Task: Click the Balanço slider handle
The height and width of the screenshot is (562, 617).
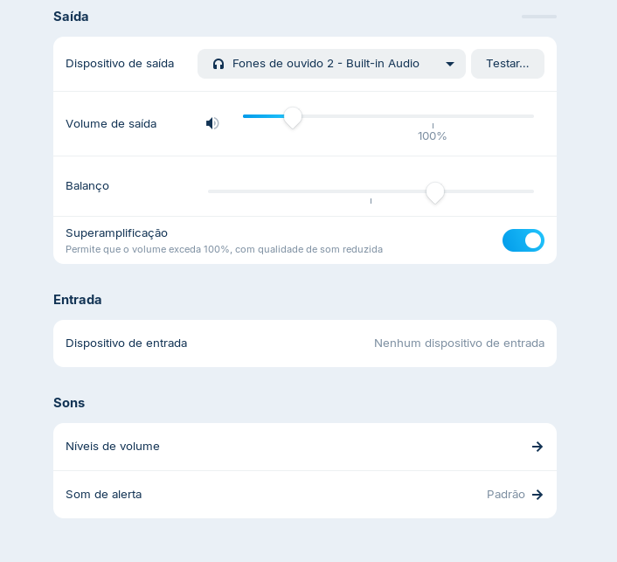Action: pyautogui.click(x=435, y=192)
